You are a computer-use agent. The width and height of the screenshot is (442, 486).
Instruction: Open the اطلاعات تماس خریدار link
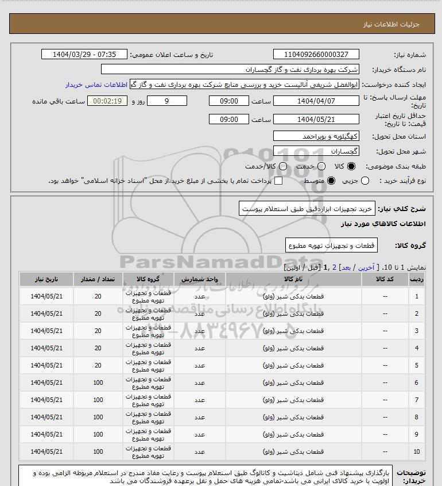(x=96, y=85)
